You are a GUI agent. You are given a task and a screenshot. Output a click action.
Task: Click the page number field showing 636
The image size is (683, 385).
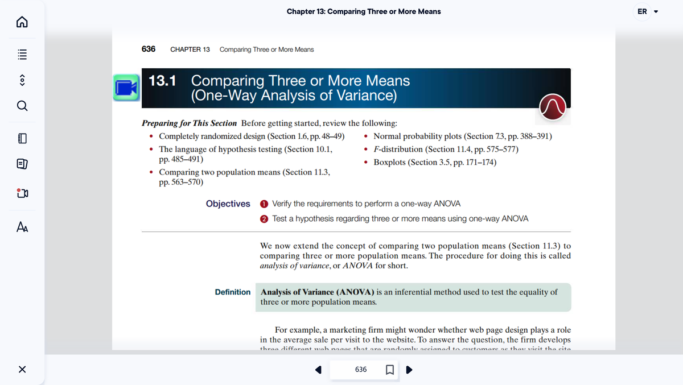360,370
